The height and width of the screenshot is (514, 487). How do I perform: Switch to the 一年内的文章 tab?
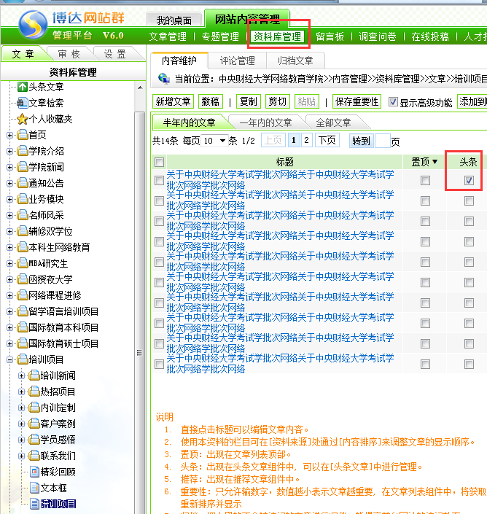pyautogui.click(x=266, y=123)
